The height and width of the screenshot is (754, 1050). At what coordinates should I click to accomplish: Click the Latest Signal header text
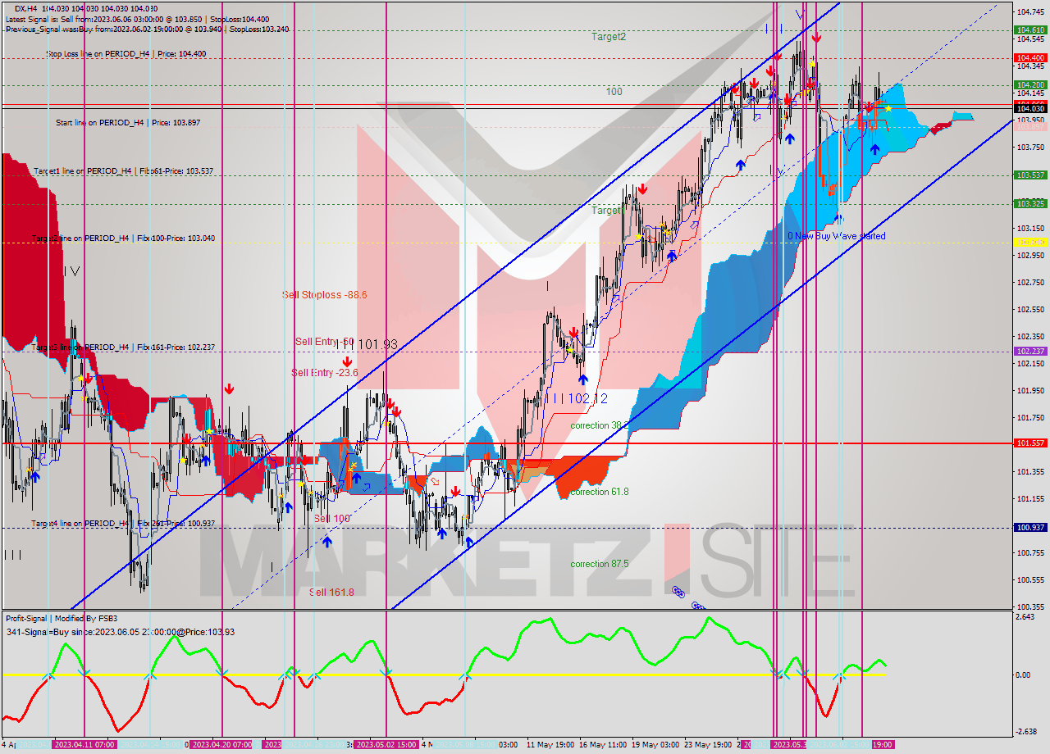[x=138, y=18]
